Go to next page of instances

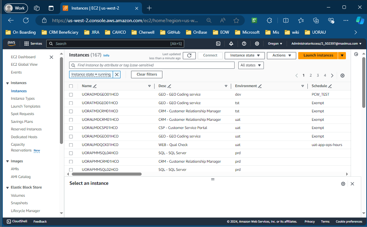(332, 75)
